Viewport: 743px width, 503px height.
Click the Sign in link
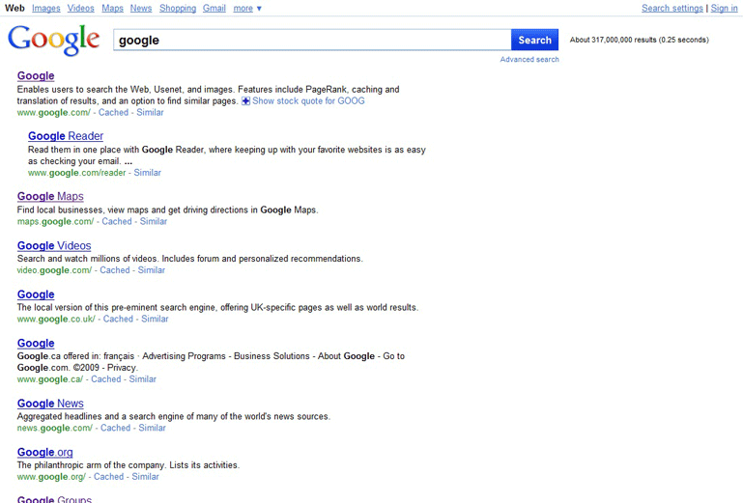pos(724,8)
